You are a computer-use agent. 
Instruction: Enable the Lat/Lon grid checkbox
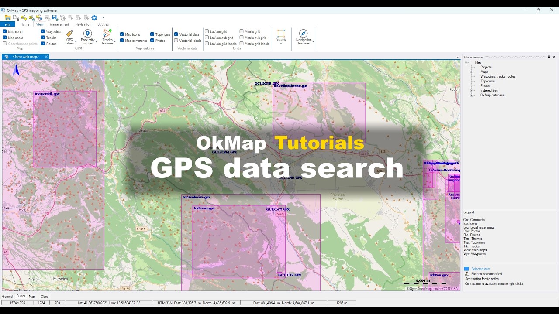pos(207,31)
